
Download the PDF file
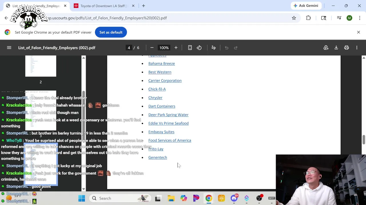(336, 48)
